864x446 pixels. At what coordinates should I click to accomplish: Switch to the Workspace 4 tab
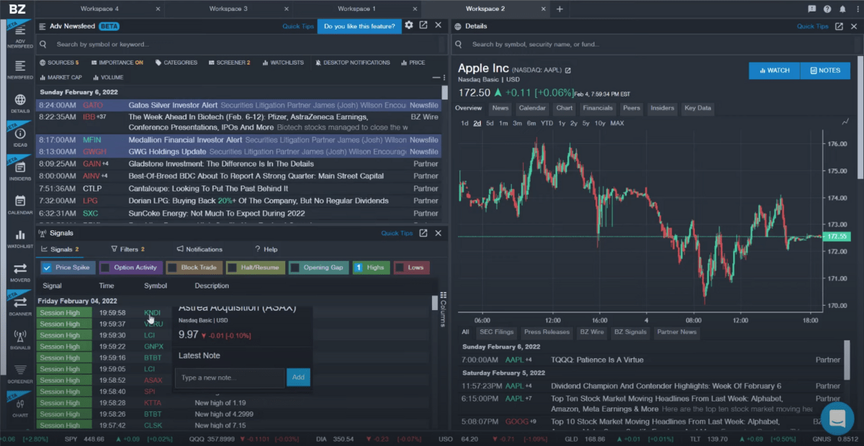(101, 9)
